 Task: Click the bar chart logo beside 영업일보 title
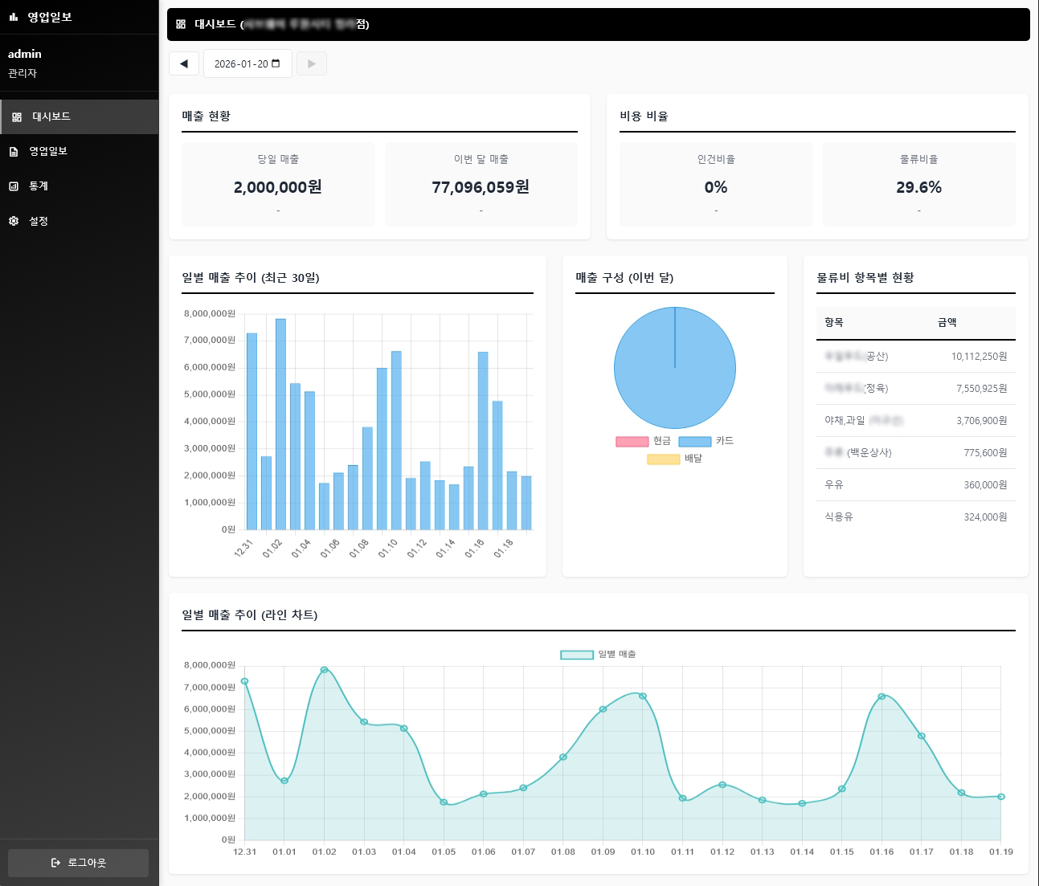(14, 17)
